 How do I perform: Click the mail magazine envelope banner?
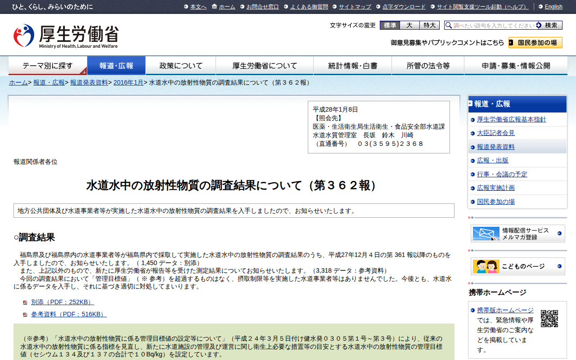click(517, 234)
